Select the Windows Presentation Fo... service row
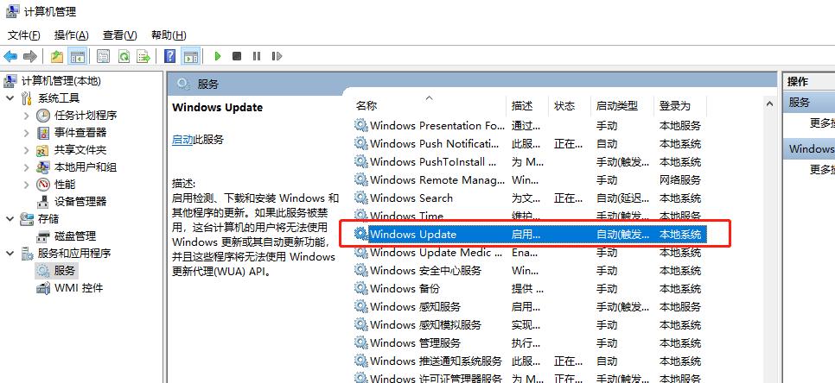835x383 pixels. click(x=531, y=126)
